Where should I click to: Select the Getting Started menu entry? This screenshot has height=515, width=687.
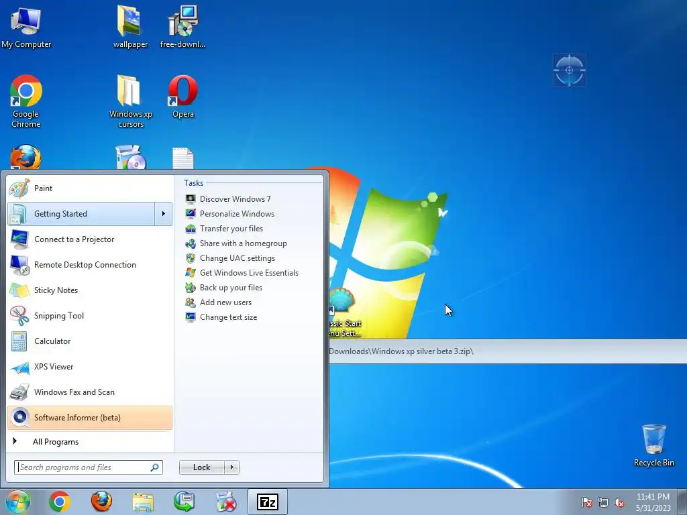[81, 214]
